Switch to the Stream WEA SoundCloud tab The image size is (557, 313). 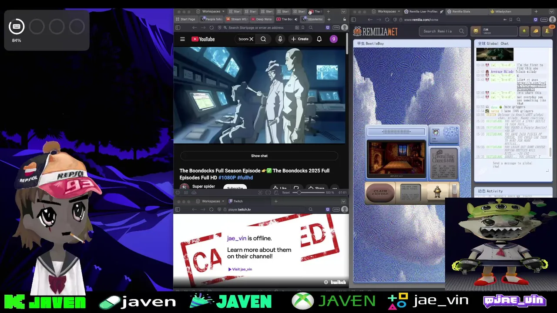236,19
